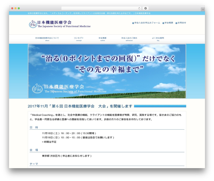The image size is (214, 181).
Task: Click the お問合せ link bullet icon
Action: click(176, 23)
